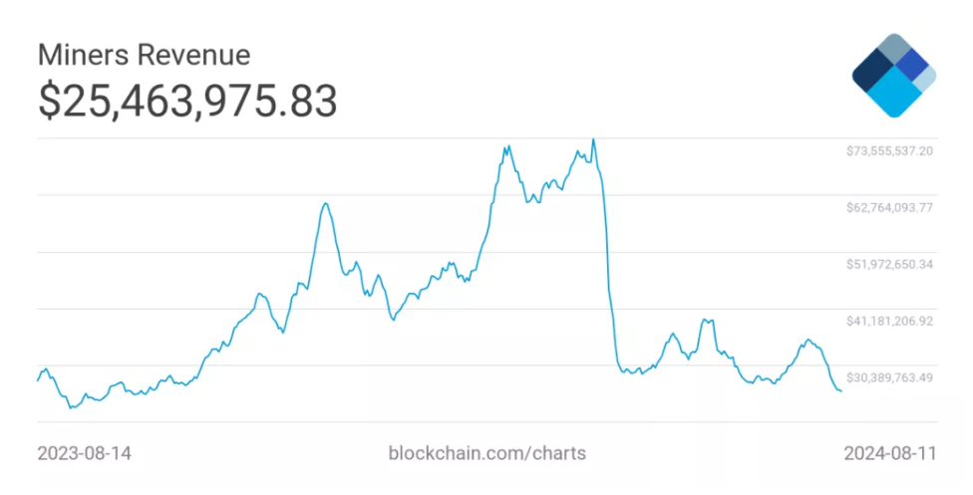Click the gray top diamond of the logo

pyautogui.click(x=894, y=49)
